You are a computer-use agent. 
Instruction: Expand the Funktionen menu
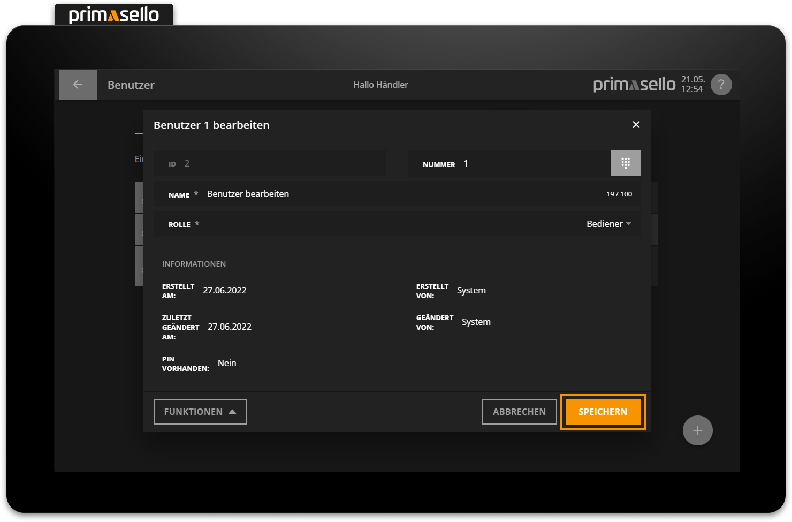(200, 412)
